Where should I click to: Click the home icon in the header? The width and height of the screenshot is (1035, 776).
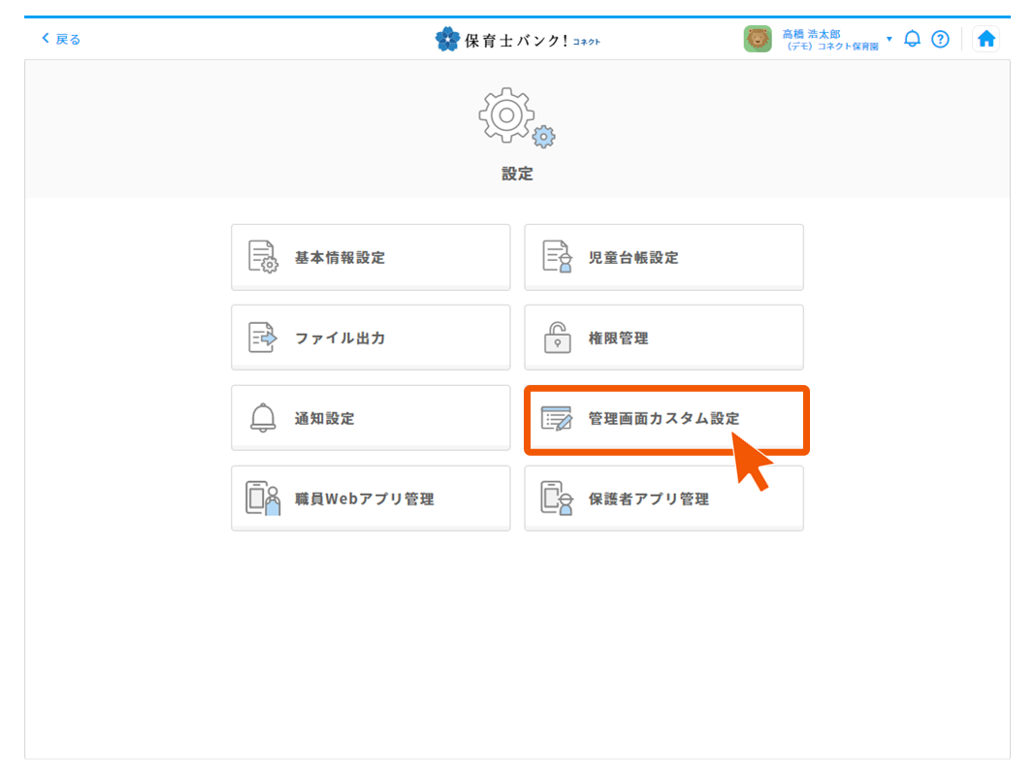[x=986, y=39]
